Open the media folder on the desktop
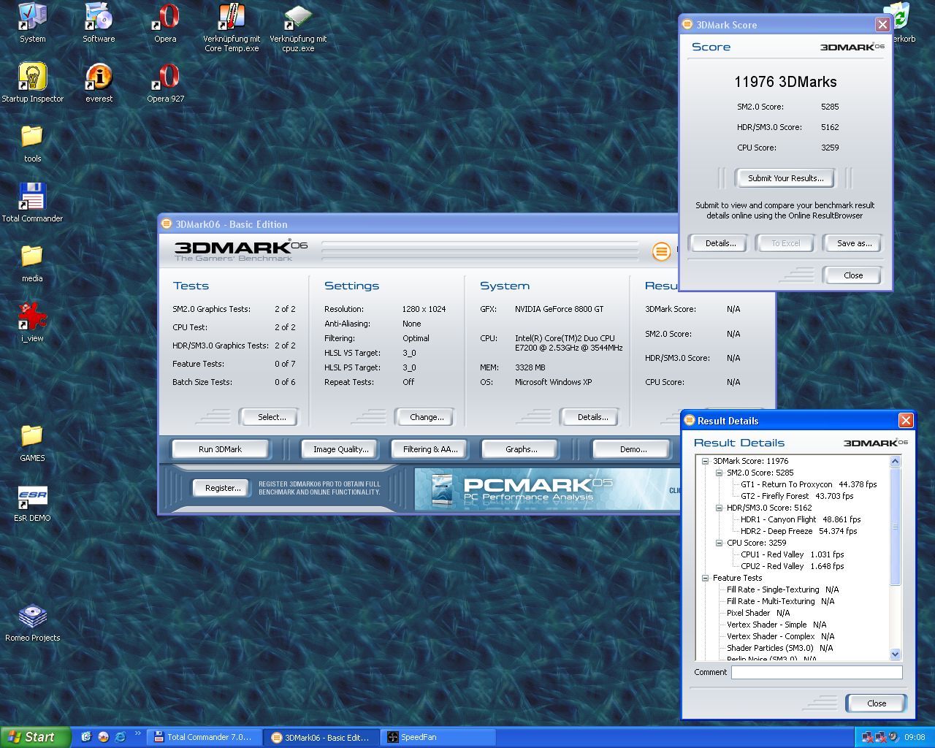Viewport: 935px width, 748px height. coord(32,262)
